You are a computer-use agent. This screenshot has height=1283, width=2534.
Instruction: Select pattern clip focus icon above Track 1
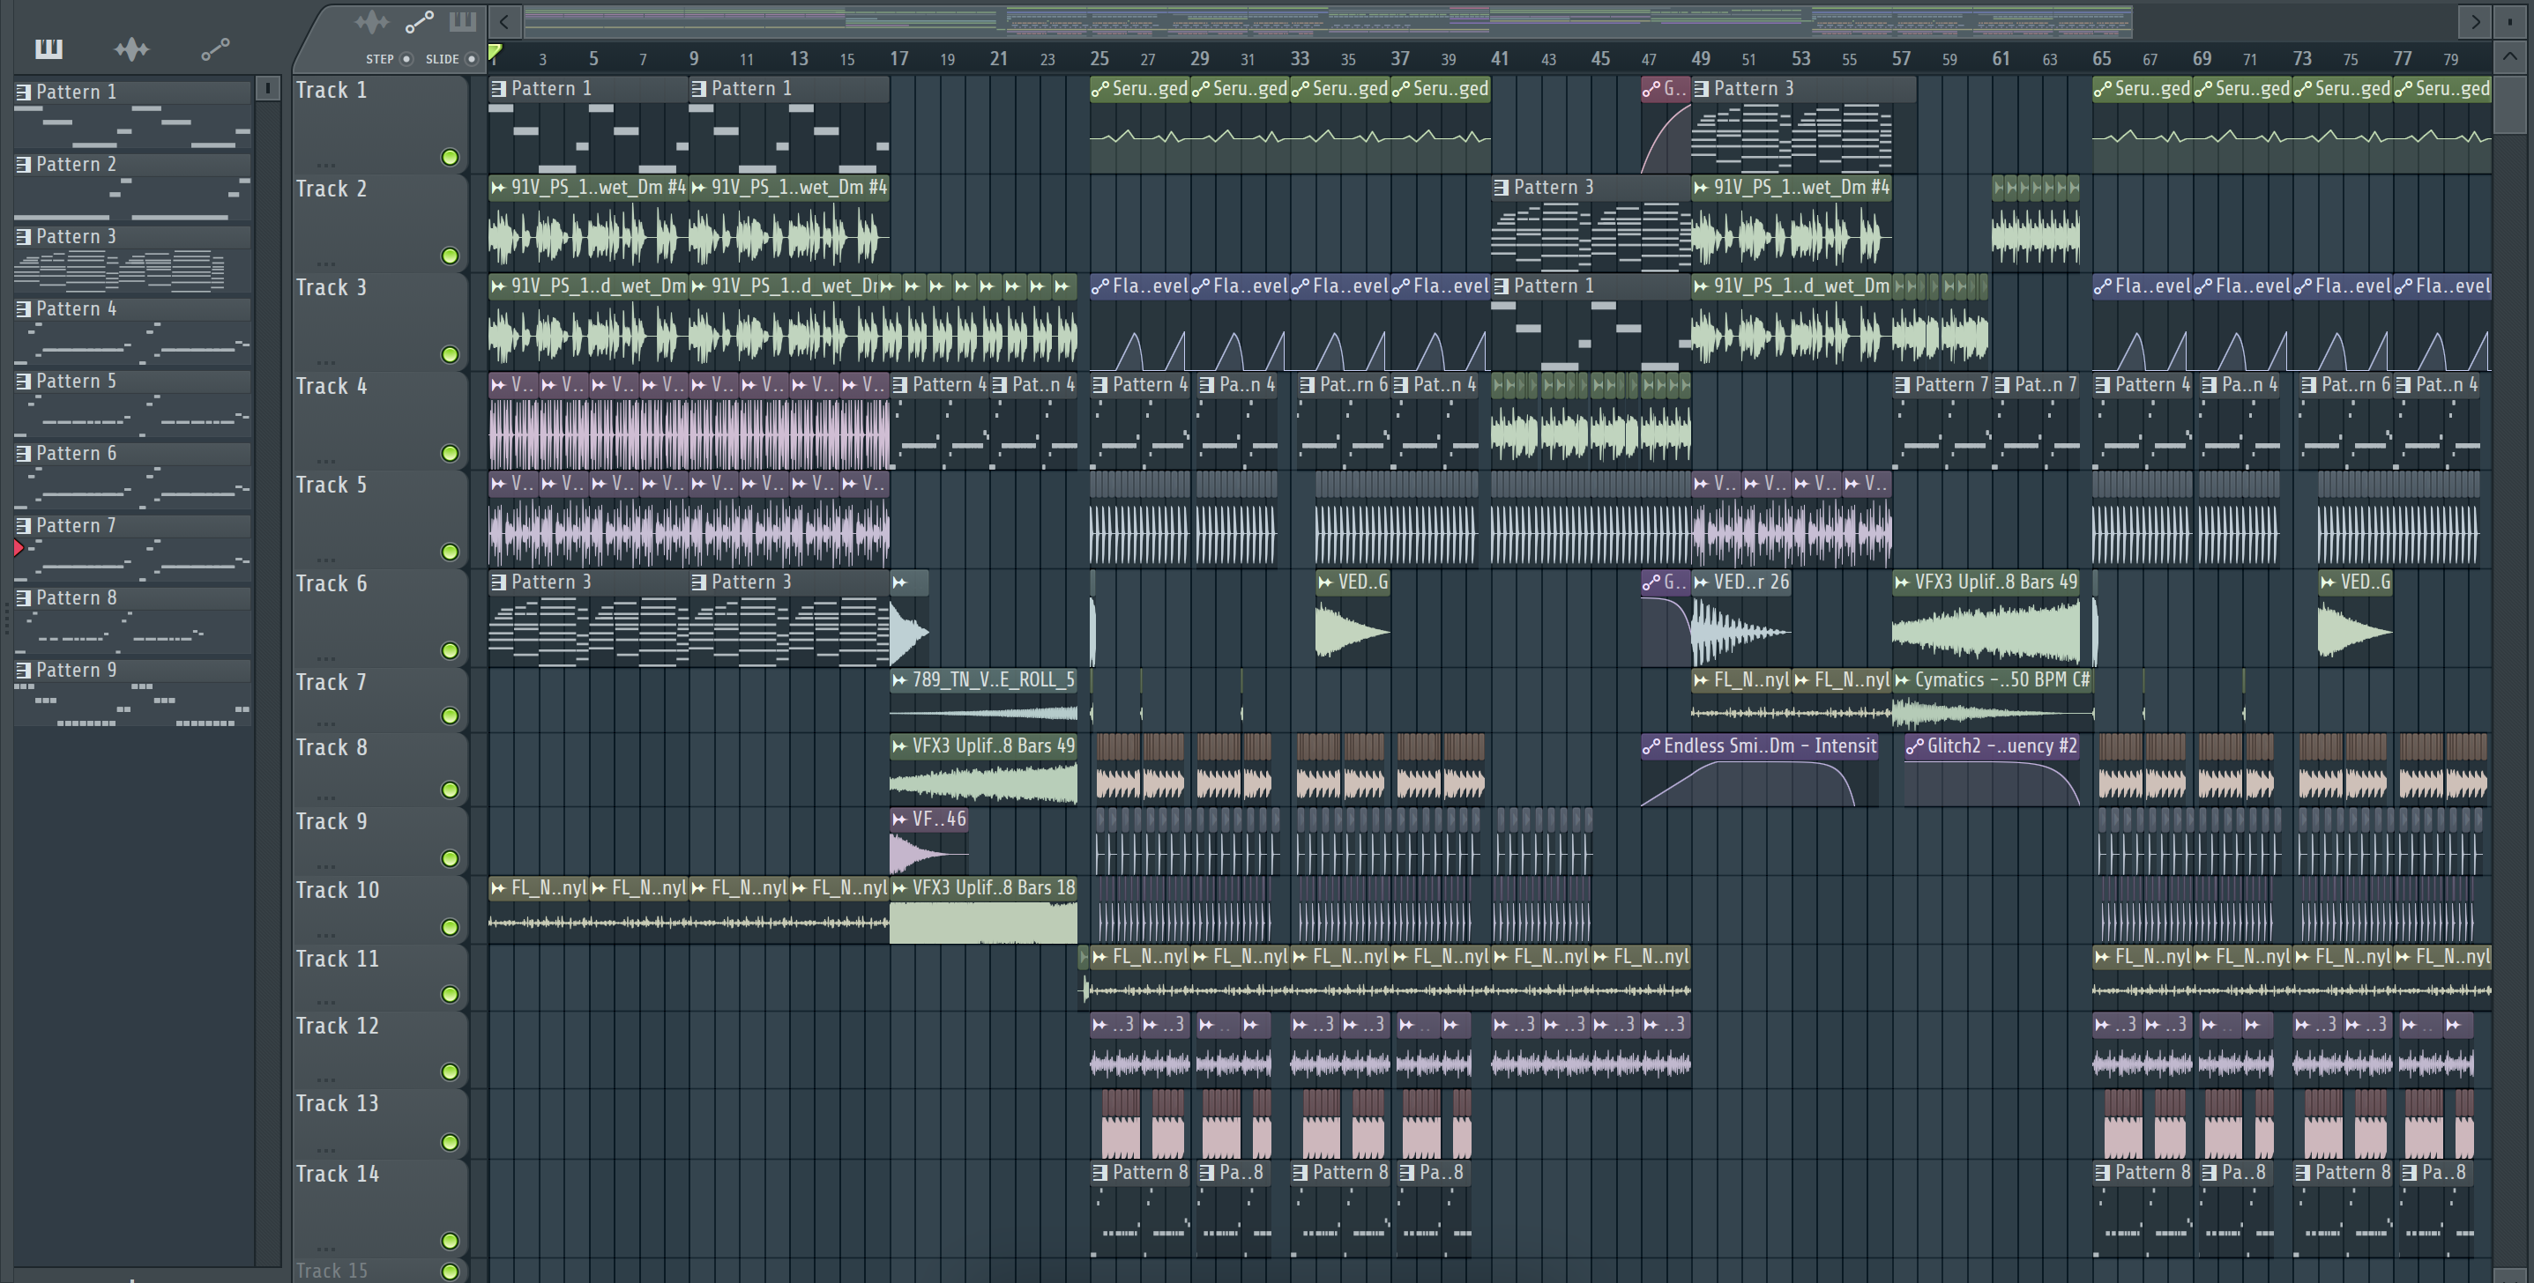point(462,20)
